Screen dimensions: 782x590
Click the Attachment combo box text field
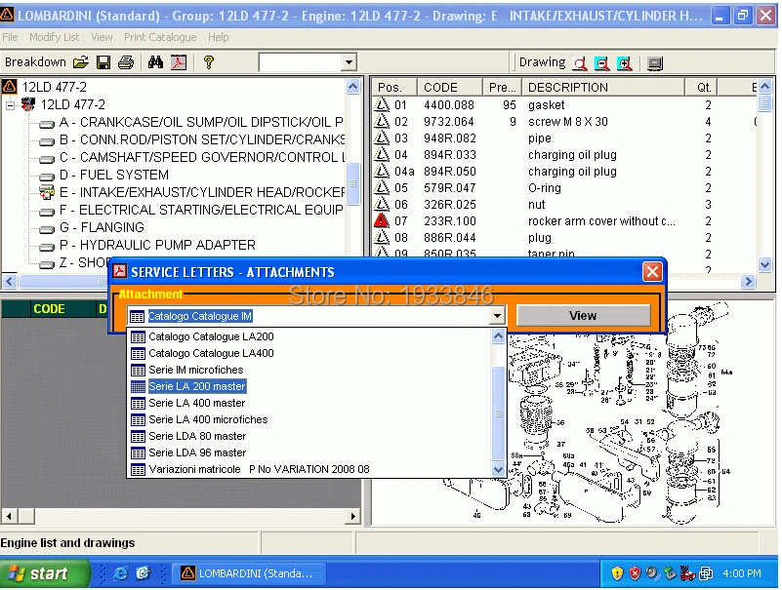(x=309, y=316)
